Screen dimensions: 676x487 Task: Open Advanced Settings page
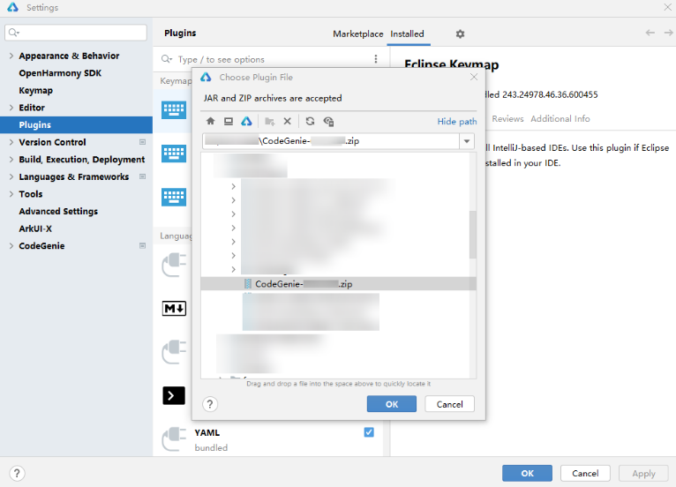(58, 211)
